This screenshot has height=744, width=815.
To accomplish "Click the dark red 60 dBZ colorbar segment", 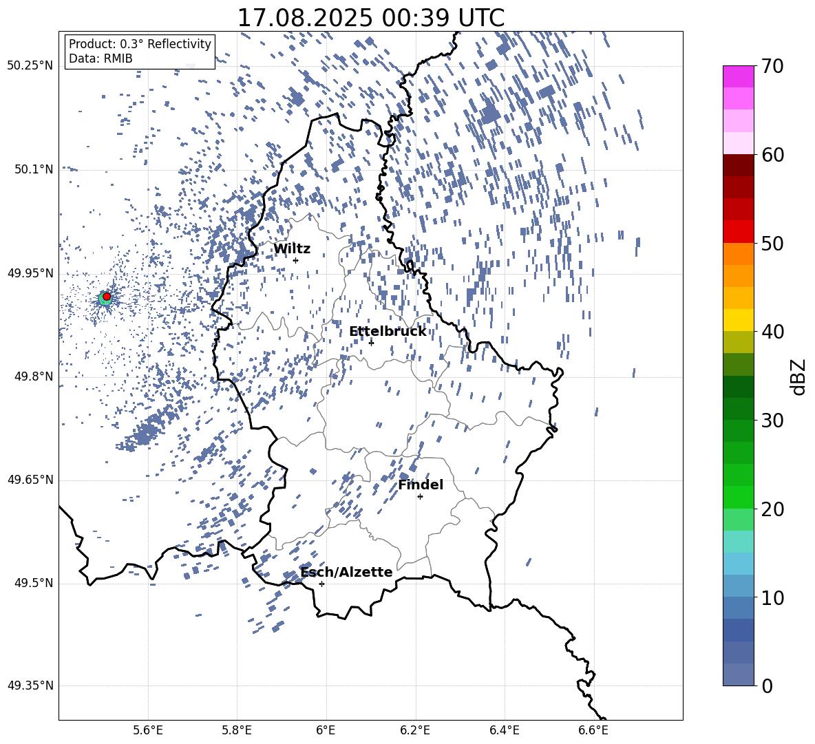I will [738, 165].
